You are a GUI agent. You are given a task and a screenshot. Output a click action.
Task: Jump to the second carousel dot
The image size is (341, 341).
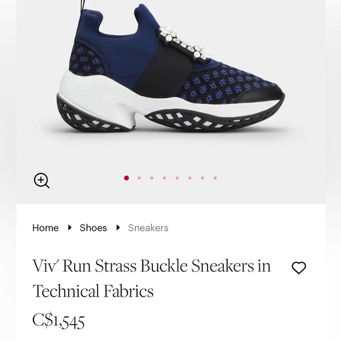click(139, 178)
